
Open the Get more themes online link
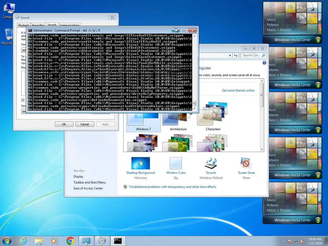(238, 90)
